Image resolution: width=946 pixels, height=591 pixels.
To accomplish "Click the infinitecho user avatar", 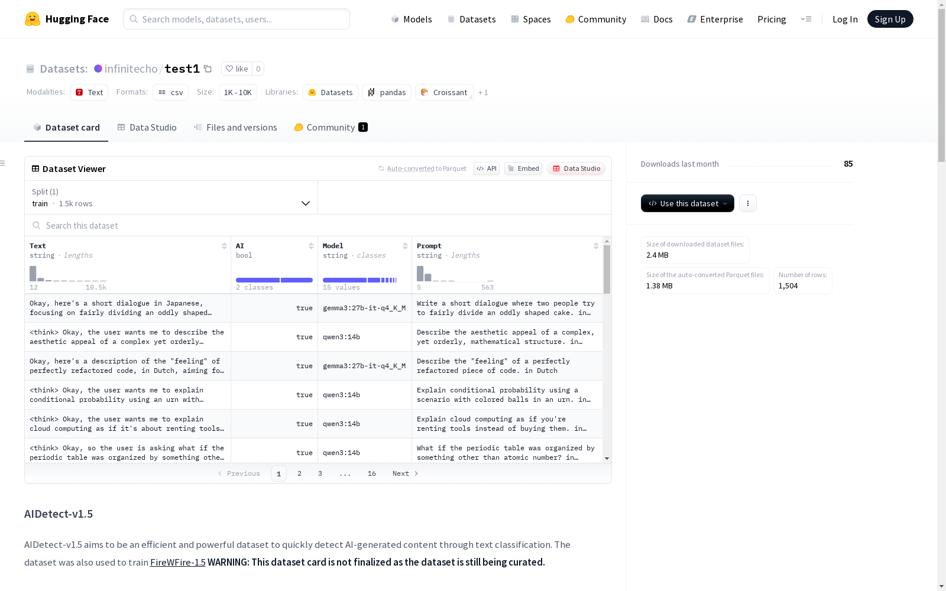I will [98, 69].
